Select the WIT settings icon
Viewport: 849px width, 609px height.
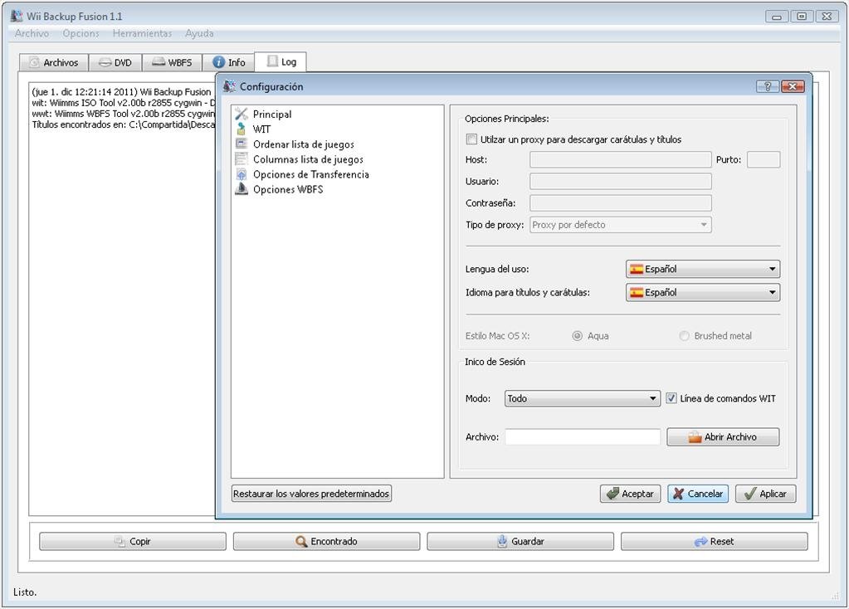[242, 129]
